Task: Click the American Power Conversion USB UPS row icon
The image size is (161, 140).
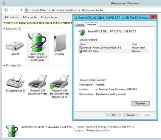Action: [81, 47]
